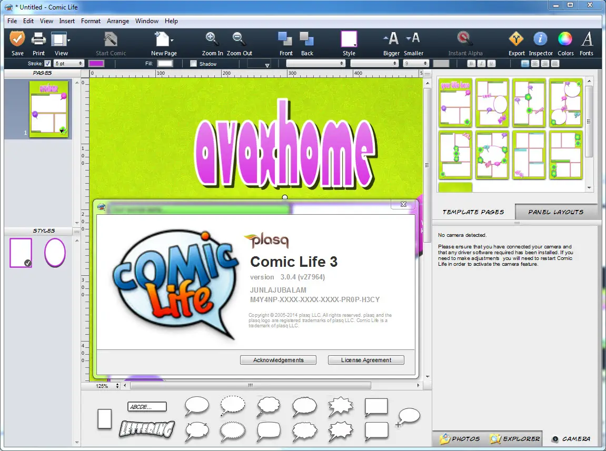Viewport: 606px width, 451px height.
Task: Open the Colors wheel
Action: click(565, 39)
